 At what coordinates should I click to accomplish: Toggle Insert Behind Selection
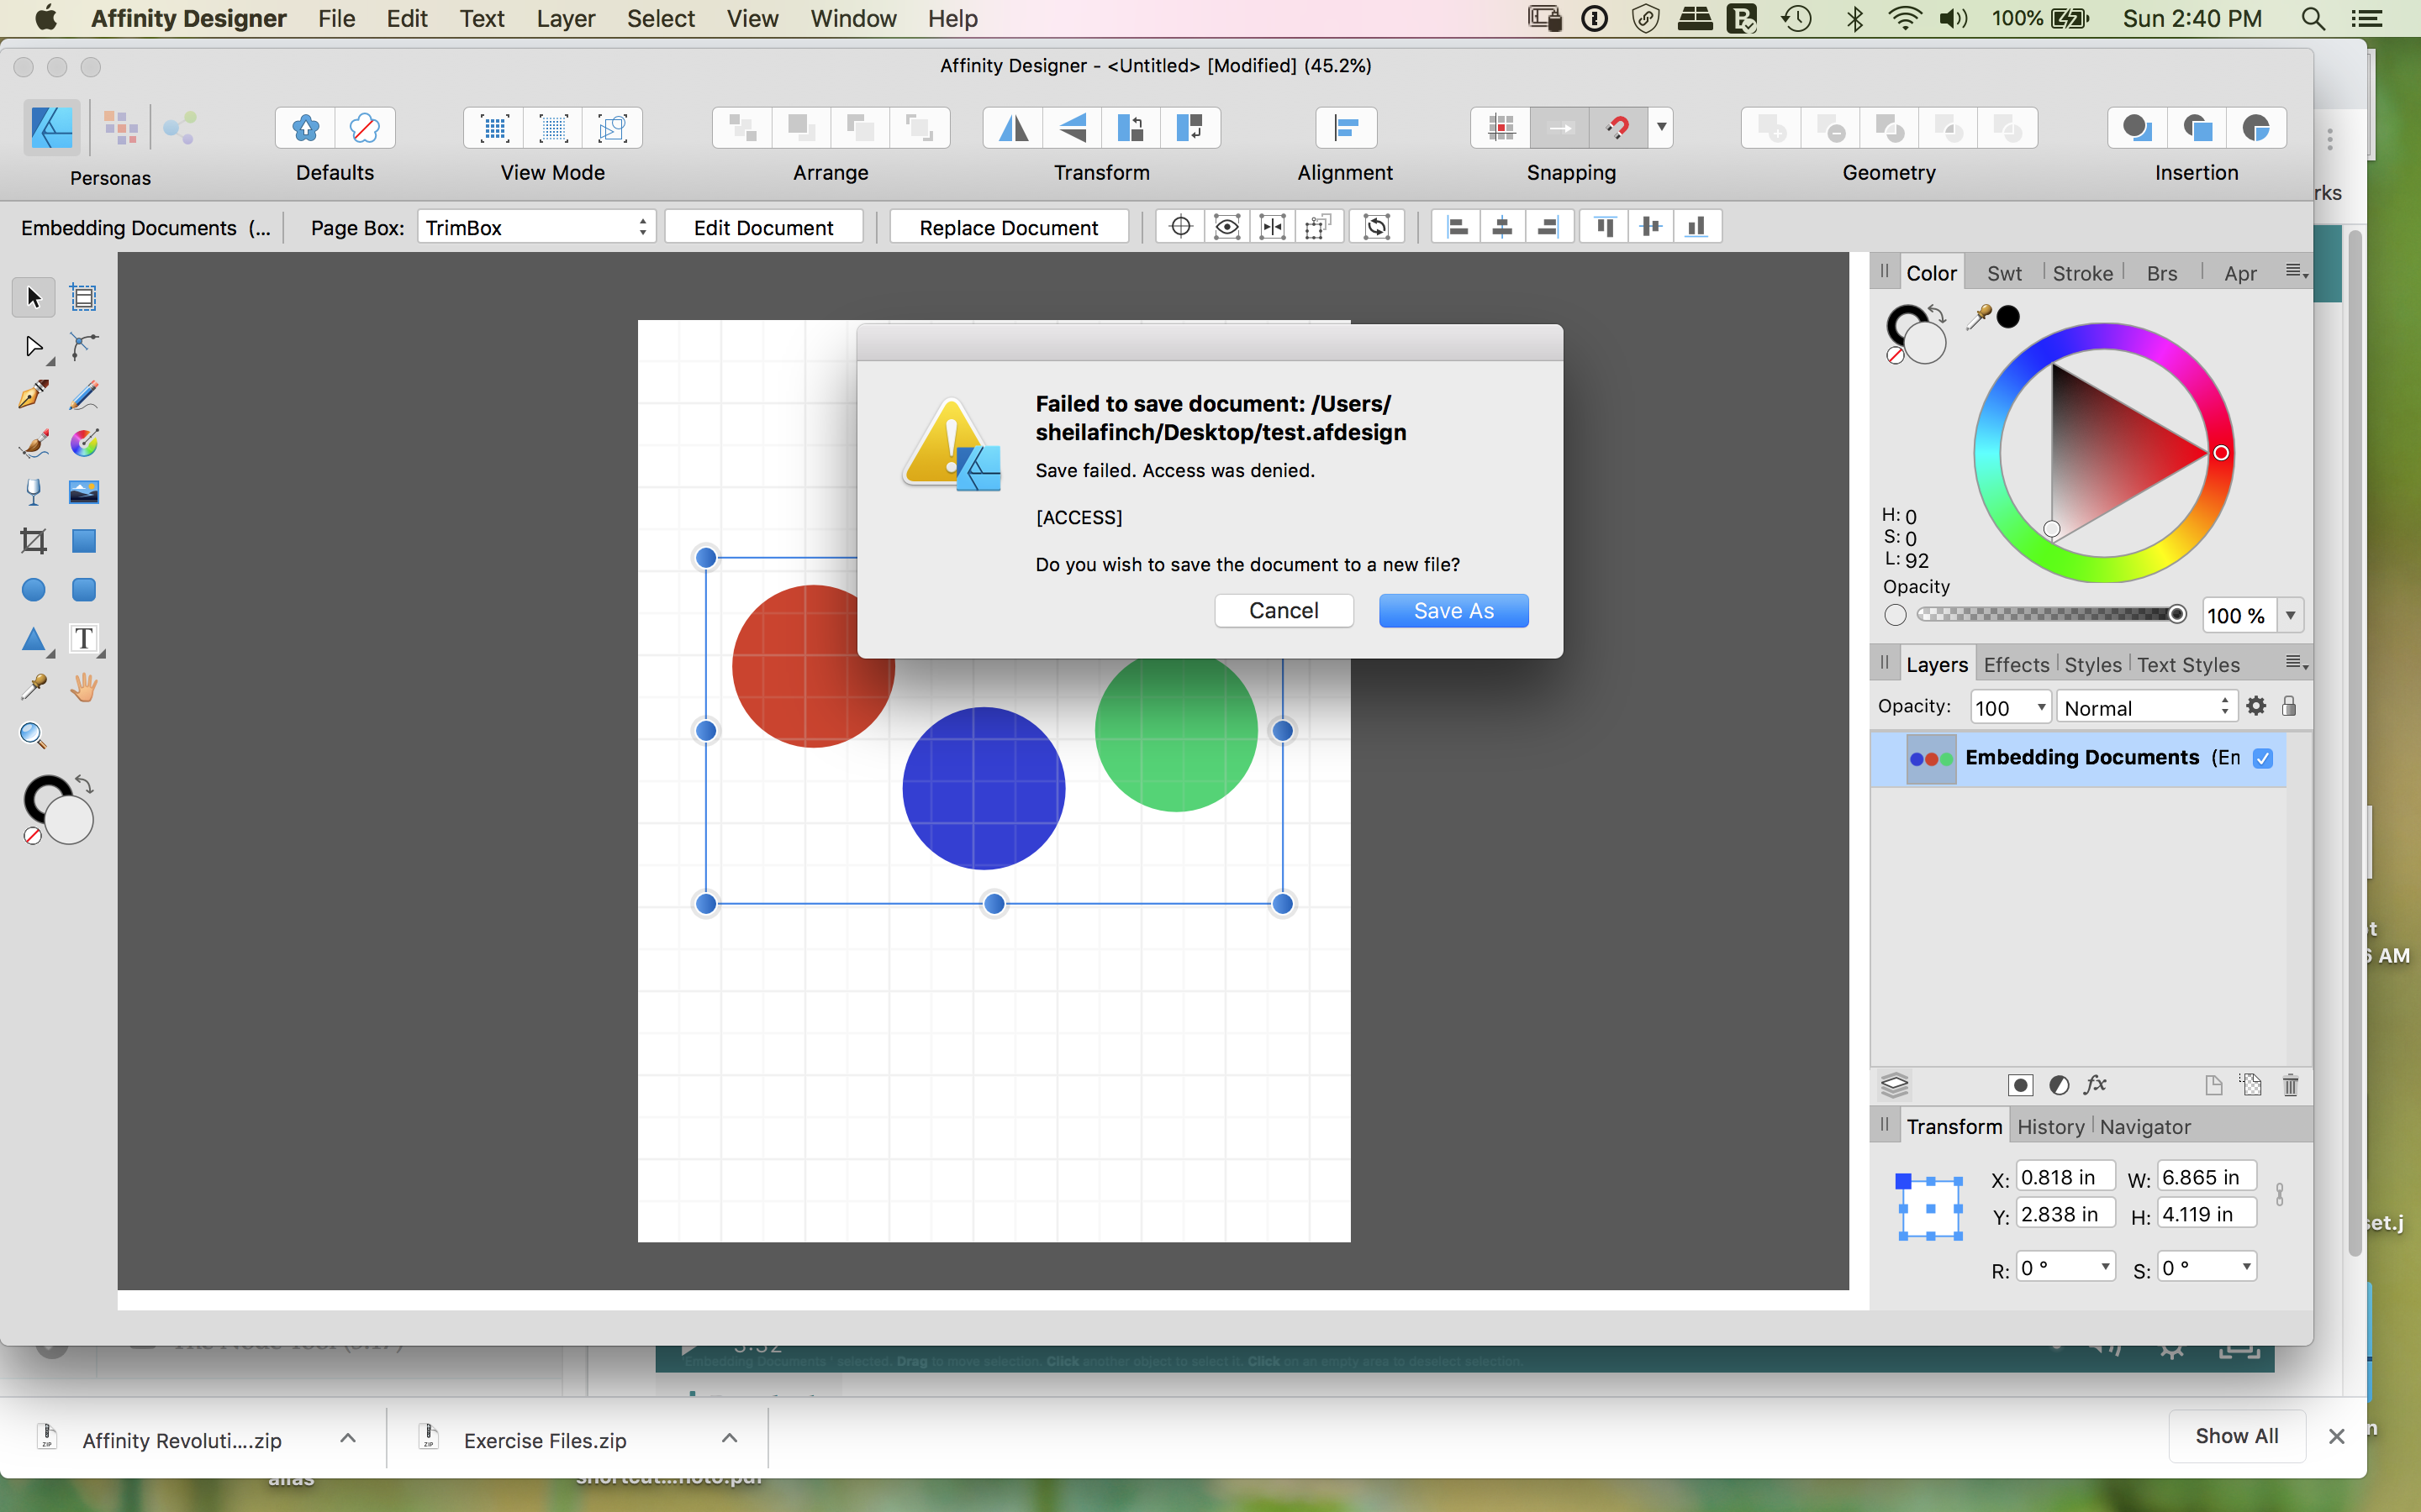pos(2138,128)
